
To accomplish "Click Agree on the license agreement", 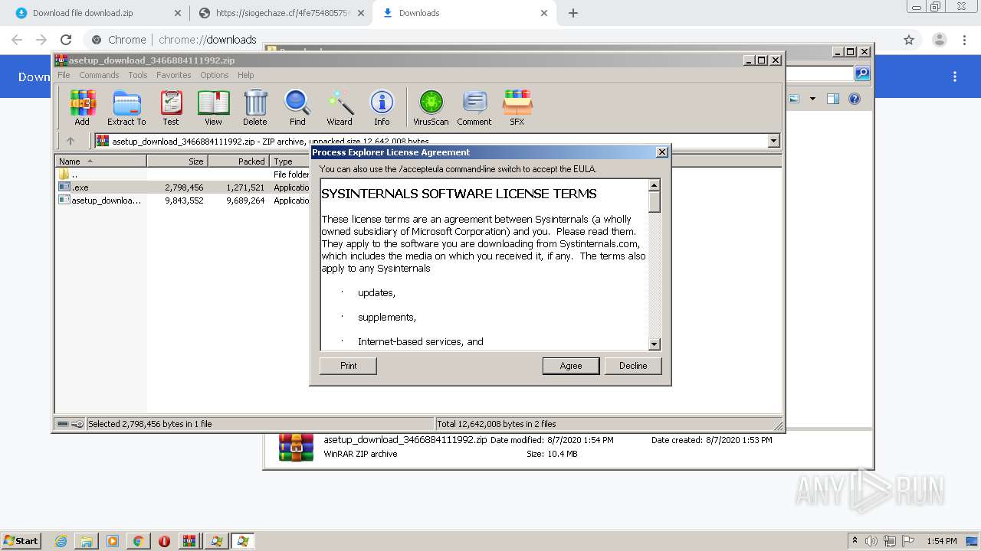I will [x=571, y=366].
